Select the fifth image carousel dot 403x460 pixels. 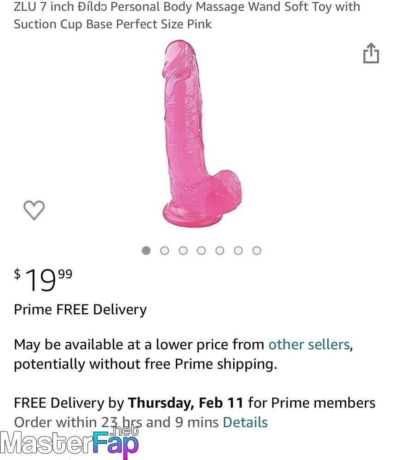(x=220, y=251)
